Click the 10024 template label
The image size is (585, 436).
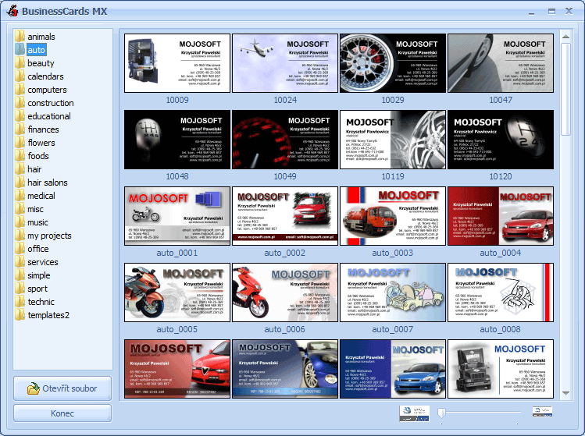coord(285,100)
